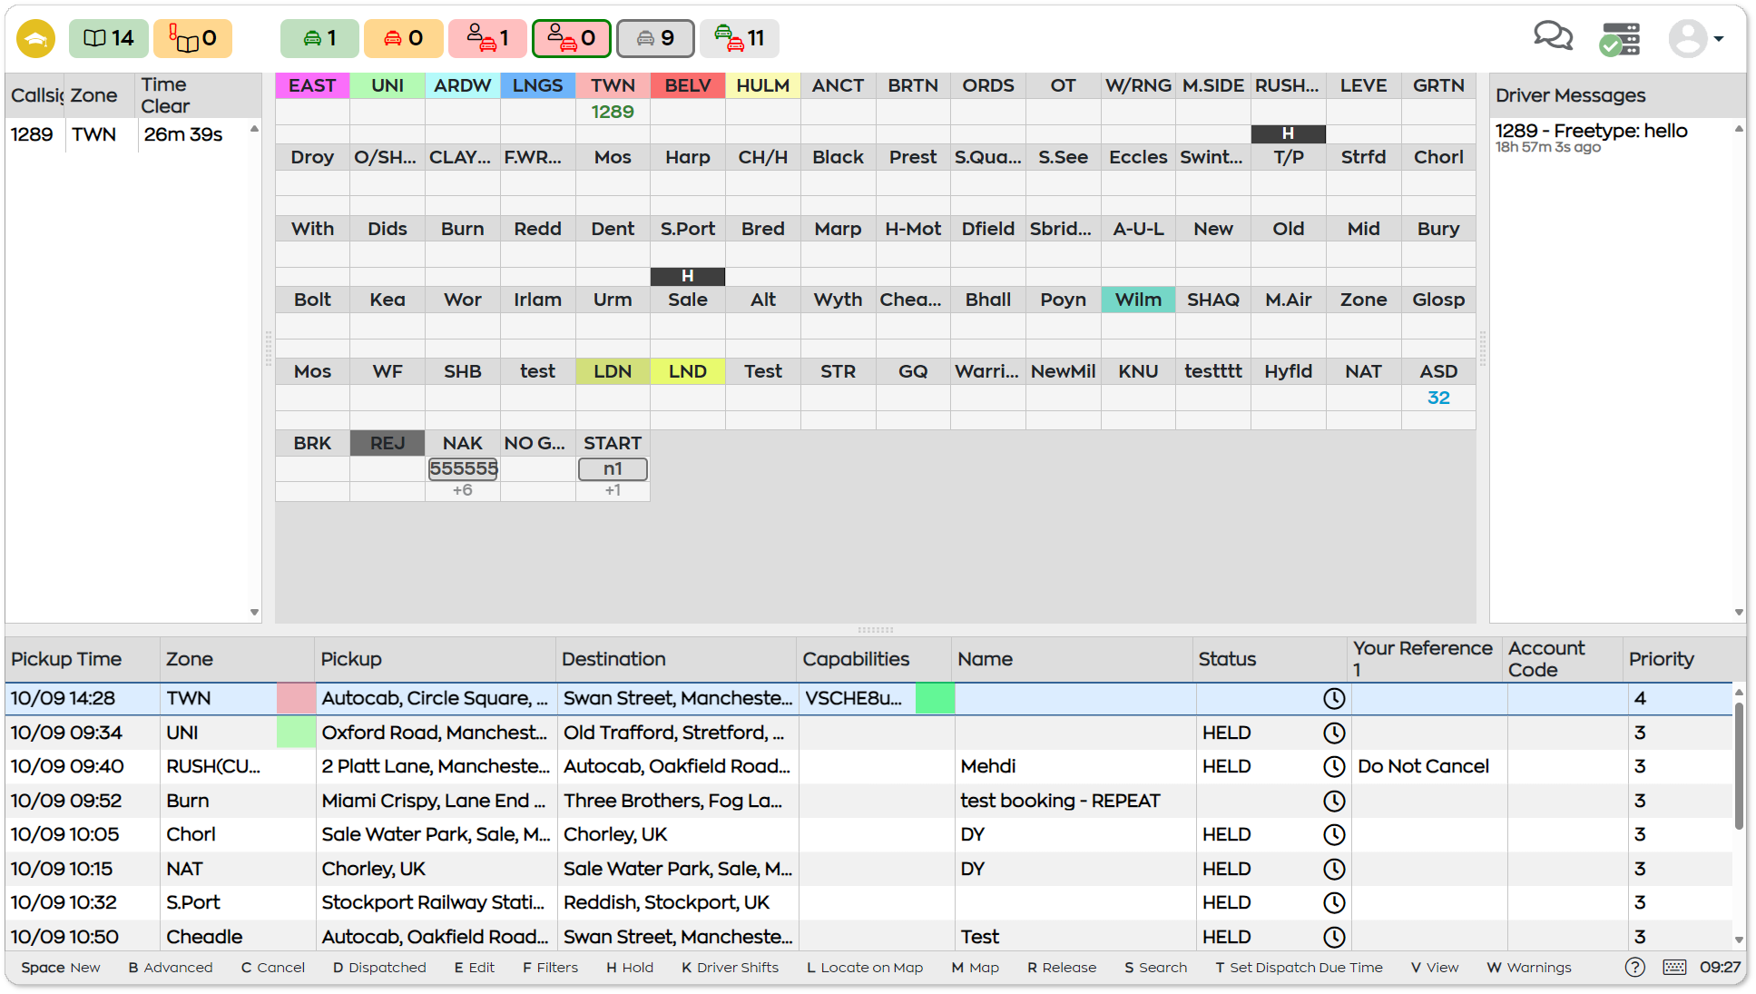This screenshot has height=994, width=1756.
Task: Click driver 1289 in TWN zone
Action: (x=613, y=112)
